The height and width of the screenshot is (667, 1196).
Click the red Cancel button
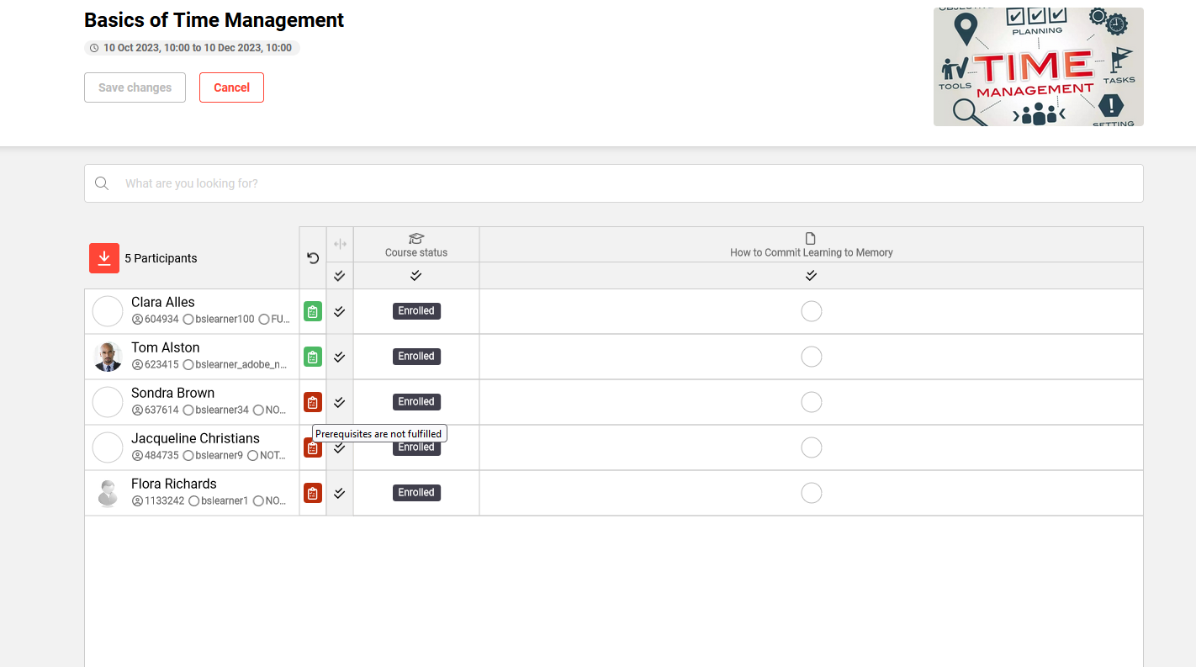231,87
